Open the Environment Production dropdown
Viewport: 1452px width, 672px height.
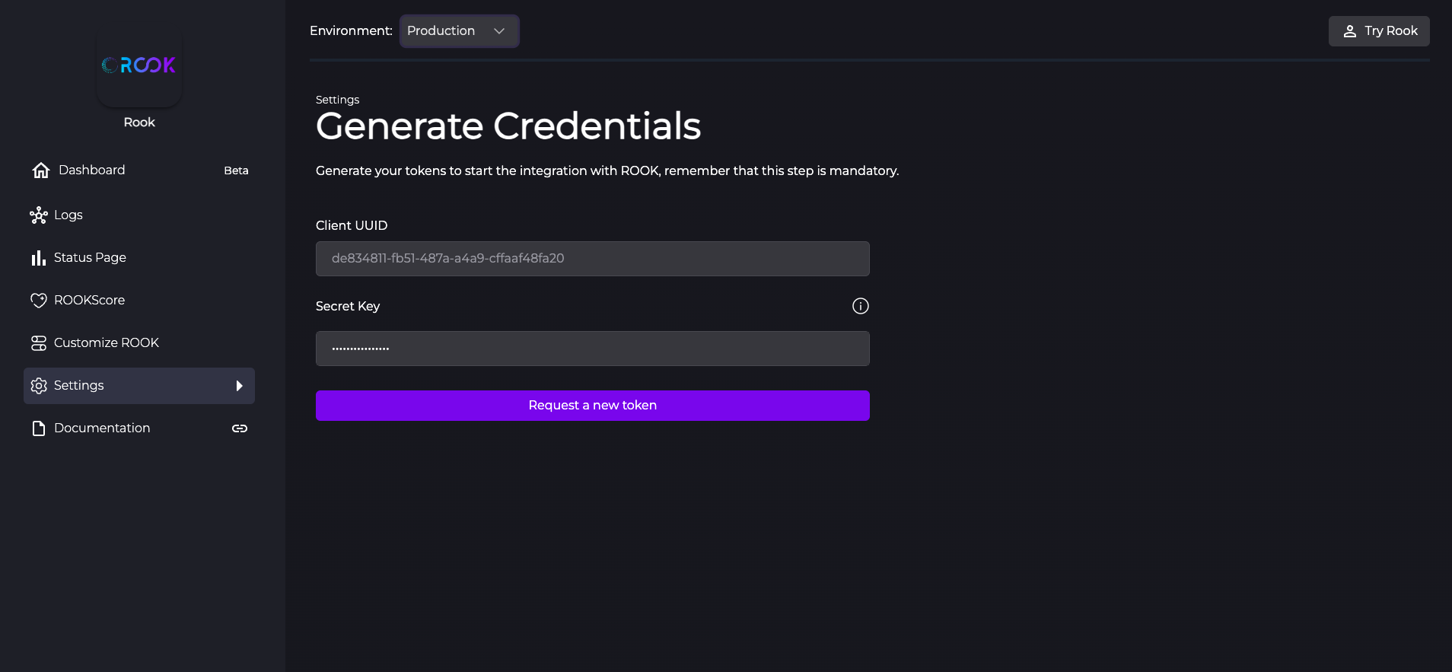click(x=459, y=31)
